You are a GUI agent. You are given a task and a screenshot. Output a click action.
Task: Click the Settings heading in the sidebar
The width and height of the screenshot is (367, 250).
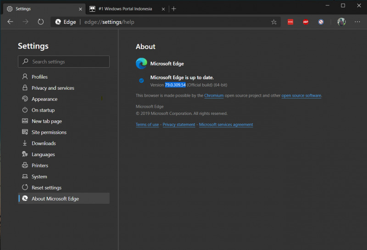point(33,46)
